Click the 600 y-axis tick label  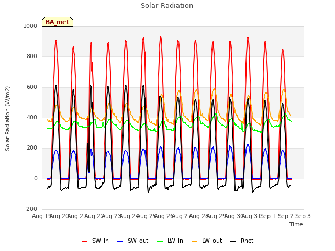click(32, 87)
